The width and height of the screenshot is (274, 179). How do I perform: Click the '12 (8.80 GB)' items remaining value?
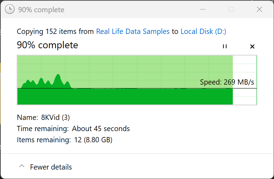pyautogui.click(x=93, y=140)
